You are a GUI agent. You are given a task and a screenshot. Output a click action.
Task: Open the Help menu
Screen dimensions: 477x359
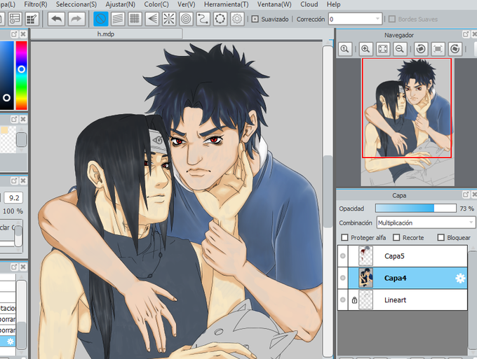pyautogui.click(x=333, y=4)
